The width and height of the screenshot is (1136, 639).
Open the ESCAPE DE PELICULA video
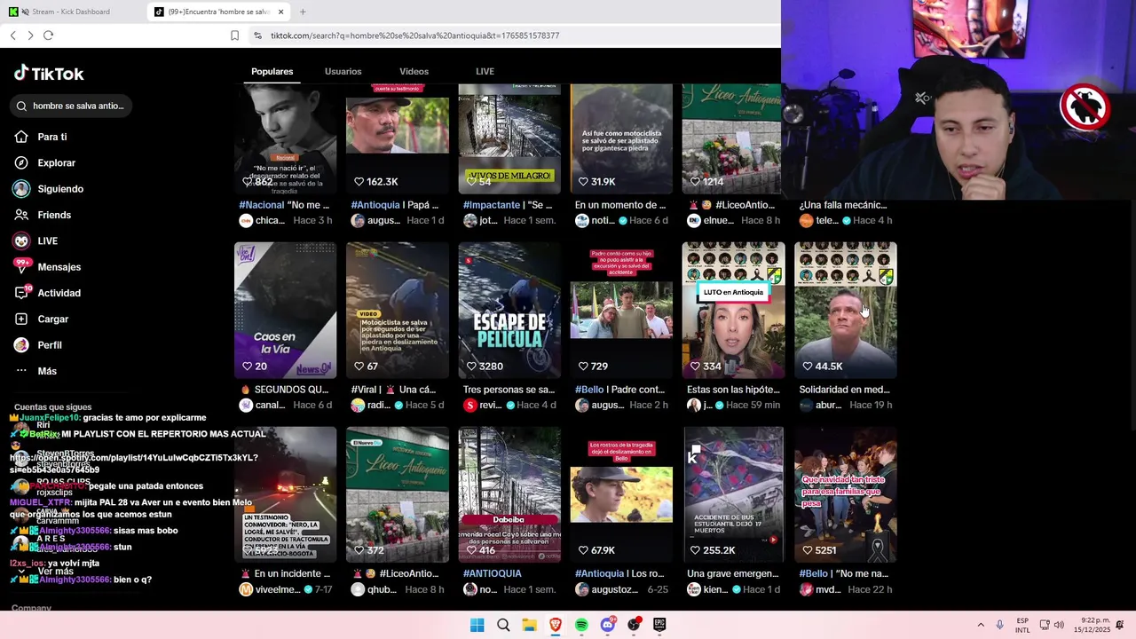[x=509, y=310]
